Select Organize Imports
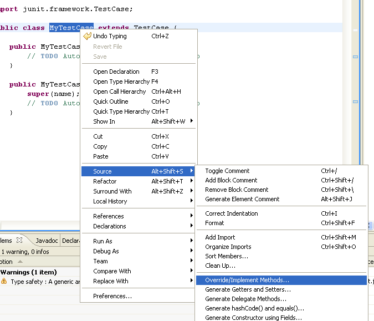Screen dimensions: 374x321 pyautogui.click(x=281, y=247)
